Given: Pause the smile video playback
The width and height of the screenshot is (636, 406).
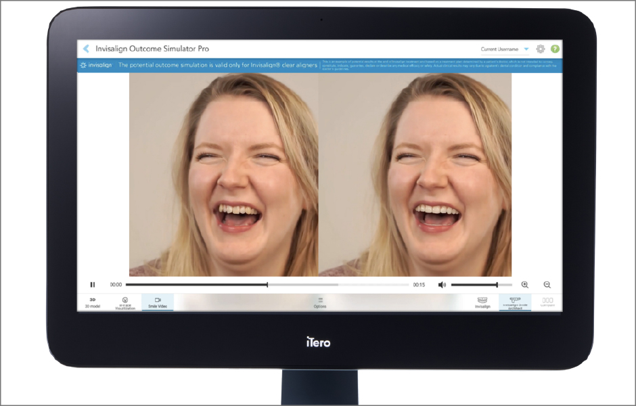Looking at the screenshot, I should 93,285.
